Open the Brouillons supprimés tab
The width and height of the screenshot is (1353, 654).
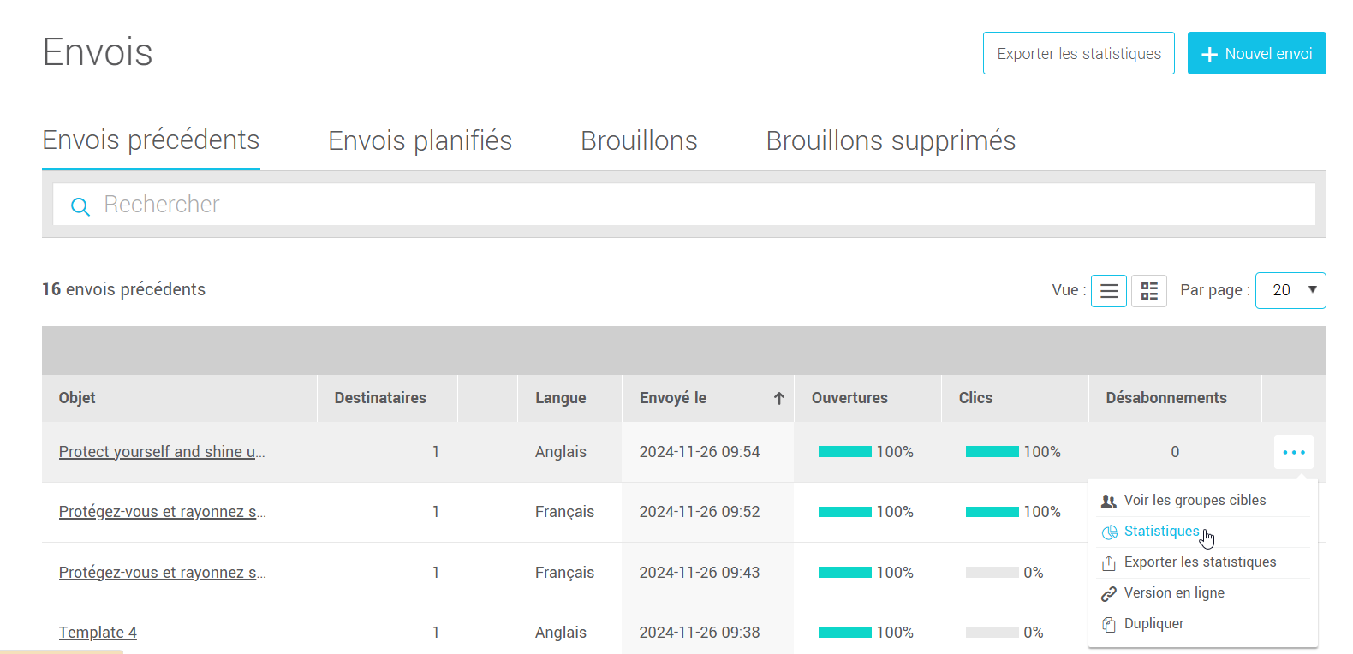click(891, 140)
